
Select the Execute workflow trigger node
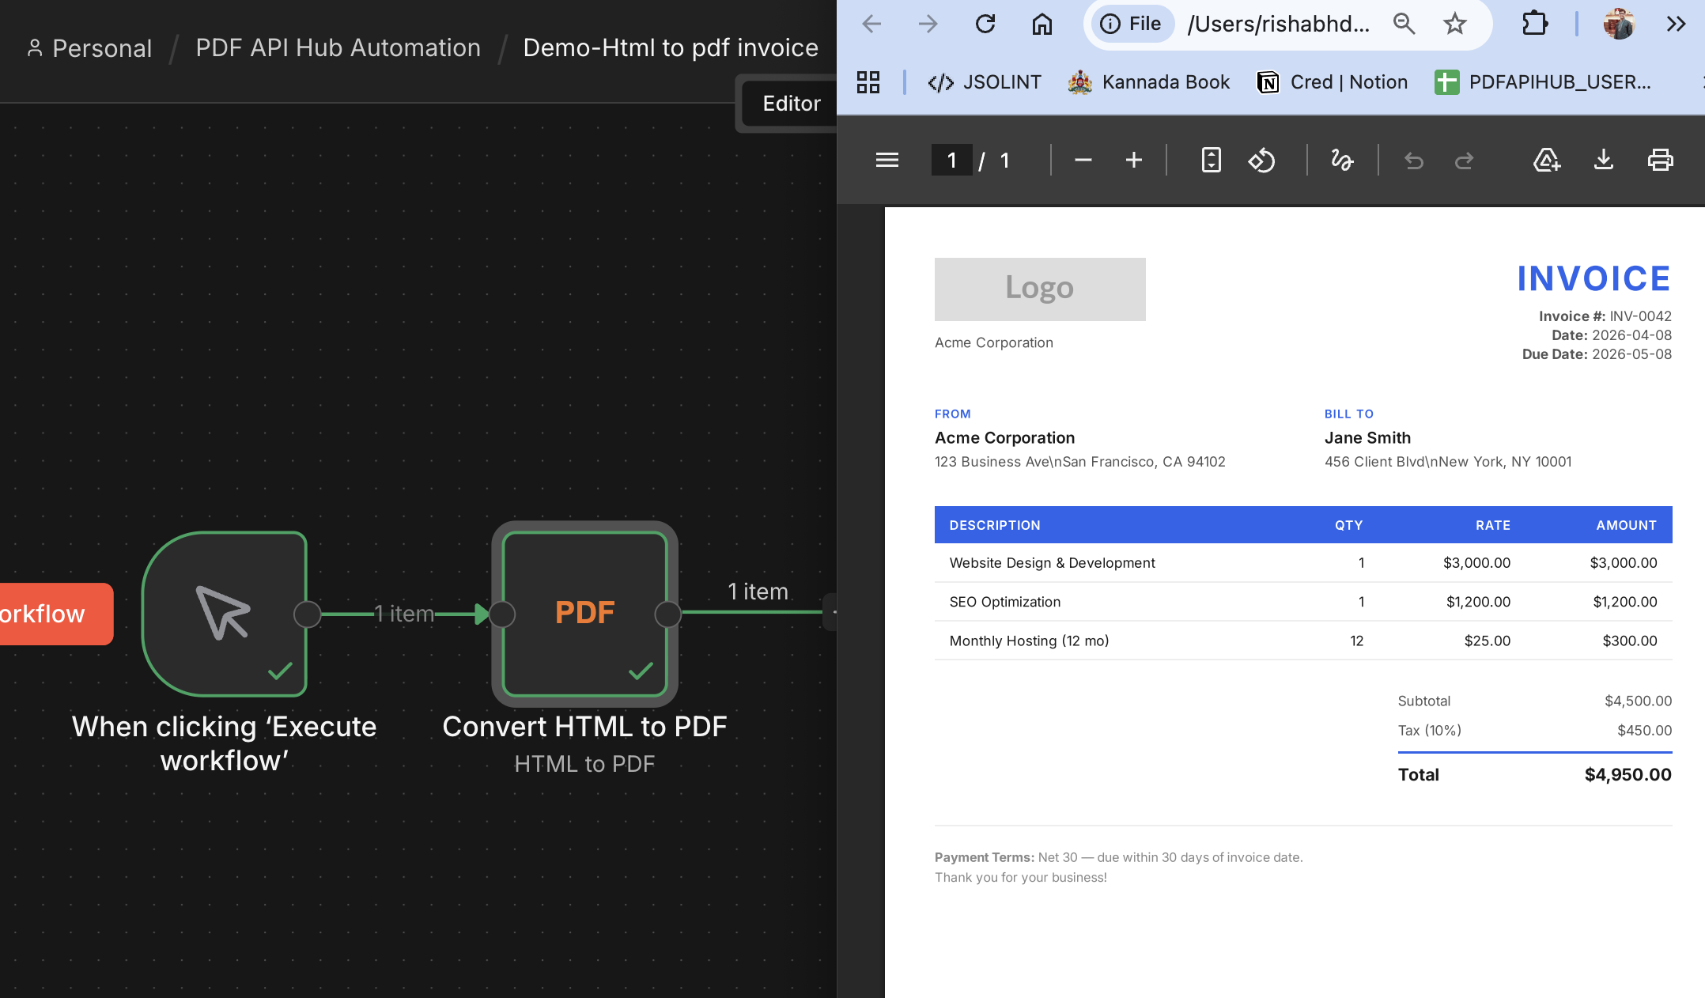224,613
